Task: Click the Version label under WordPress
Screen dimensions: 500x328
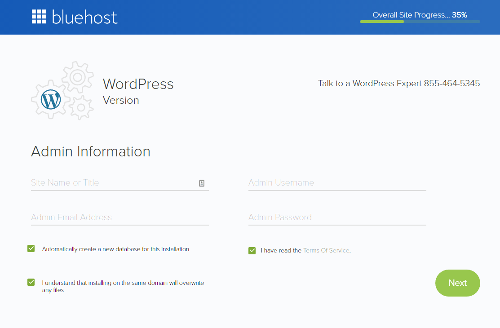Action: pos(121,100)
